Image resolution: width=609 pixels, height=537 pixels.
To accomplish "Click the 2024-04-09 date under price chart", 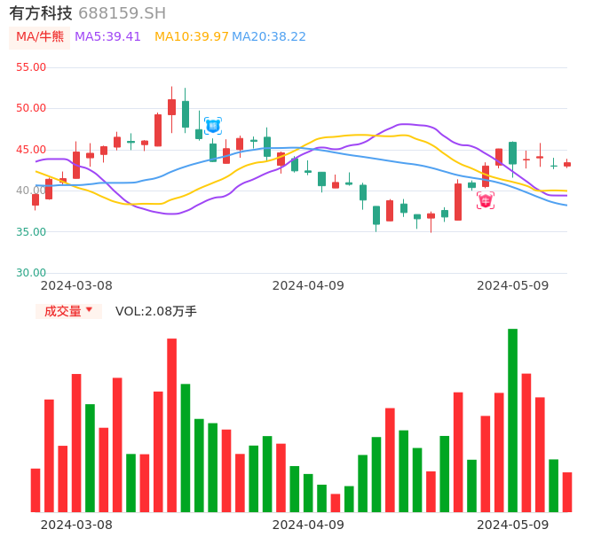I will [308, 285].
